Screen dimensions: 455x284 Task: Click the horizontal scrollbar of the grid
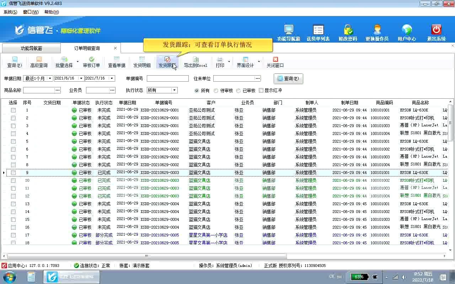(x=146, y=256)
